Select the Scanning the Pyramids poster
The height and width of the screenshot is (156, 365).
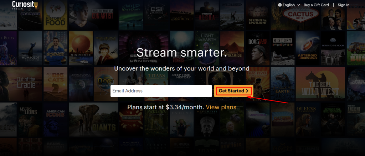pos(232,48)
